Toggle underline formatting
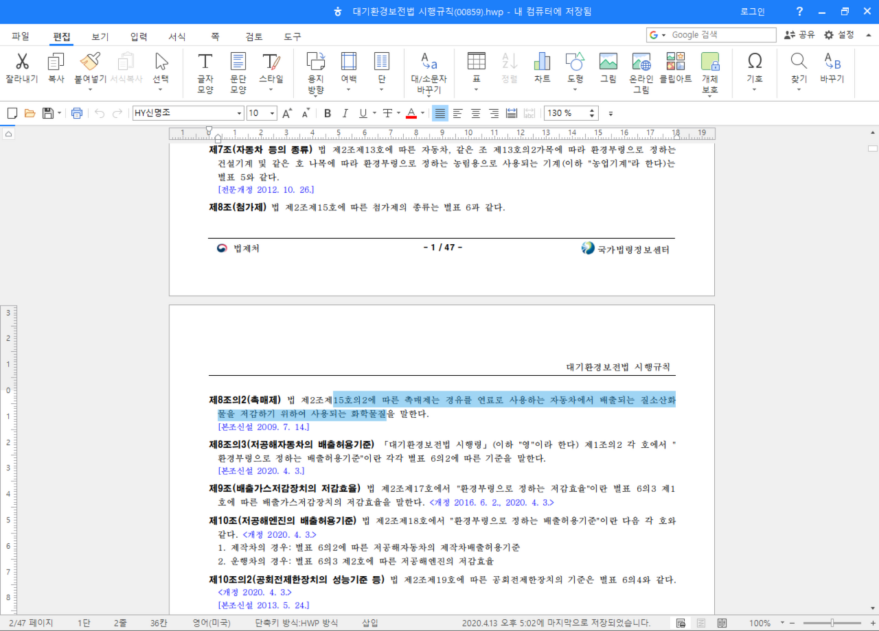 pyautogui.click(x=363, y=113)
